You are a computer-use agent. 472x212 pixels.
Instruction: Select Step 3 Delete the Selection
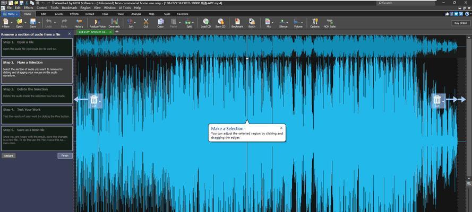37,94
